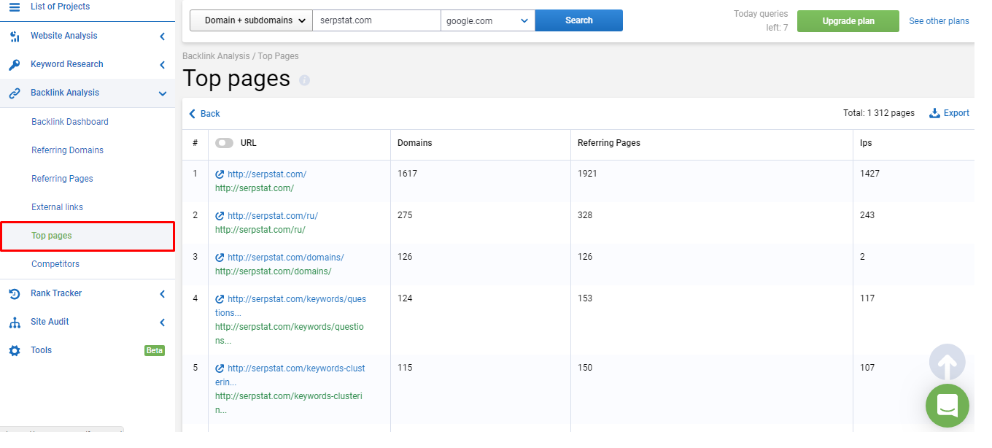Click the 1617 domains value
This screenshot has height=448, width=992.
407,174
